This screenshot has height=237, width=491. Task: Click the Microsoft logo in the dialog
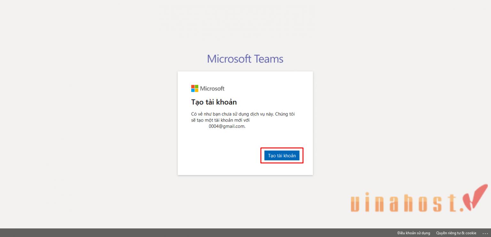tap(208, 88)
